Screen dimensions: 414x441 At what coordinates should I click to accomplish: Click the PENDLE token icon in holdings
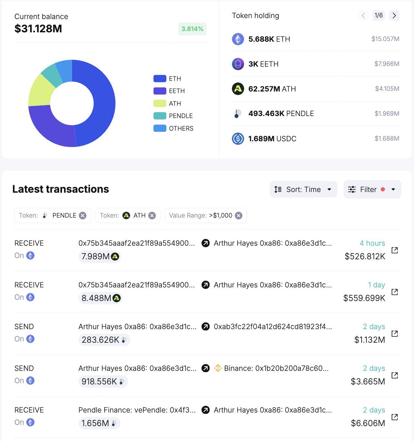tap(238, 114)
